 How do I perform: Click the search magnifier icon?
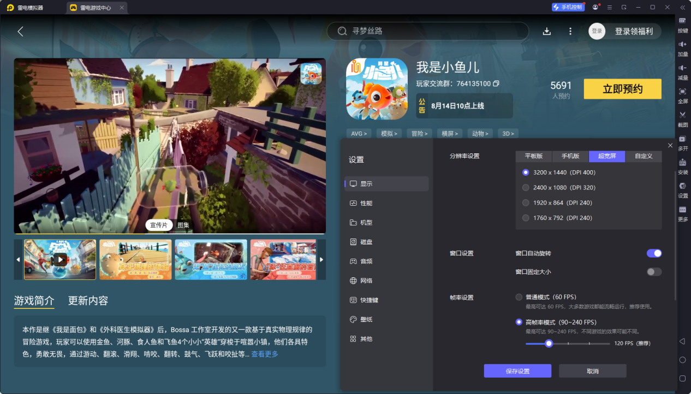(342, 31)
